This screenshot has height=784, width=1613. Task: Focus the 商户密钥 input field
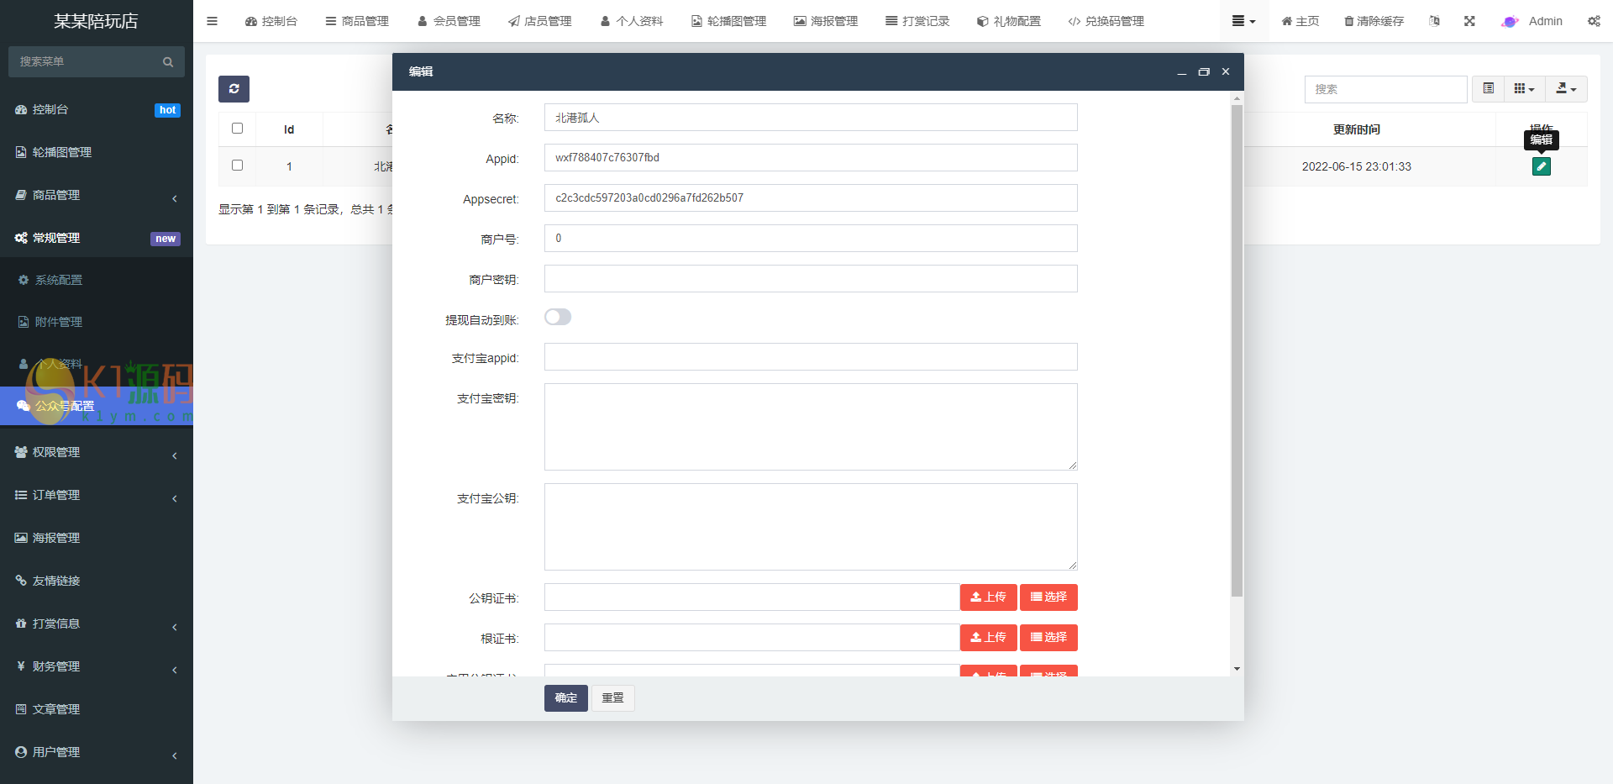point(811,279)
